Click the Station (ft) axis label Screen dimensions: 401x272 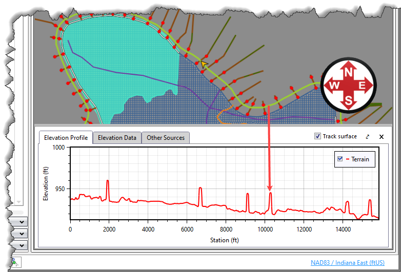(224, 240)
